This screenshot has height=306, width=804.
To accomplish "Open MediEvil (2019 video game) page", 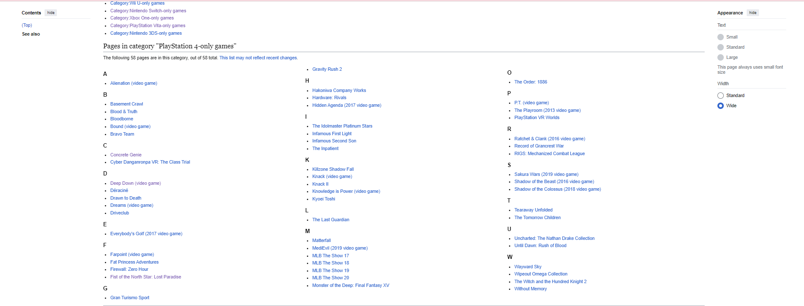I will click(x=340, y=248).
